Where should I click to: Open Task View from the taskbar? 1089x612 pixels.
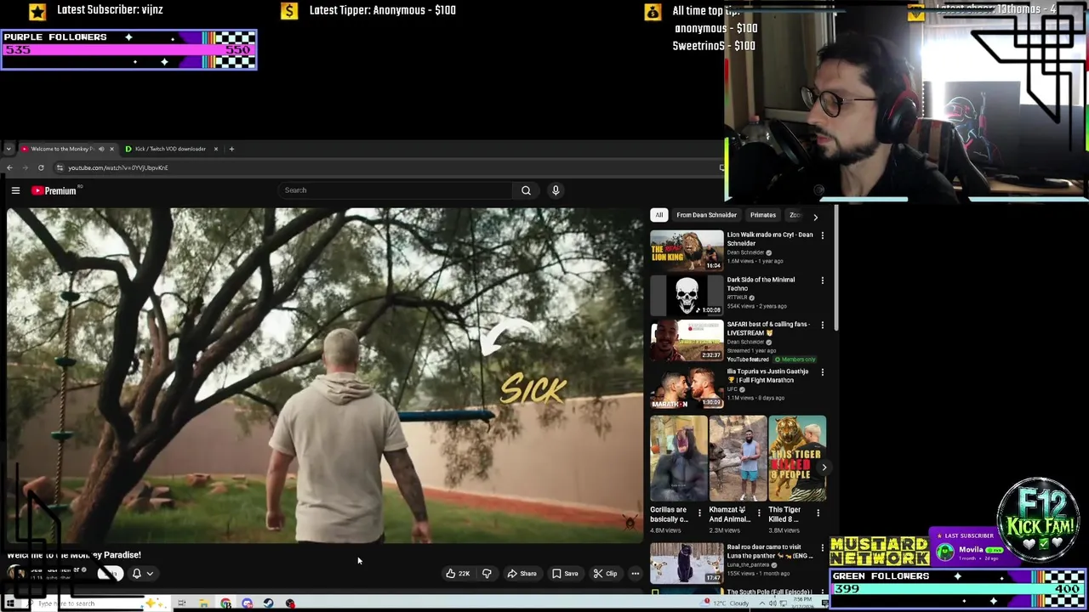point(181,603)
